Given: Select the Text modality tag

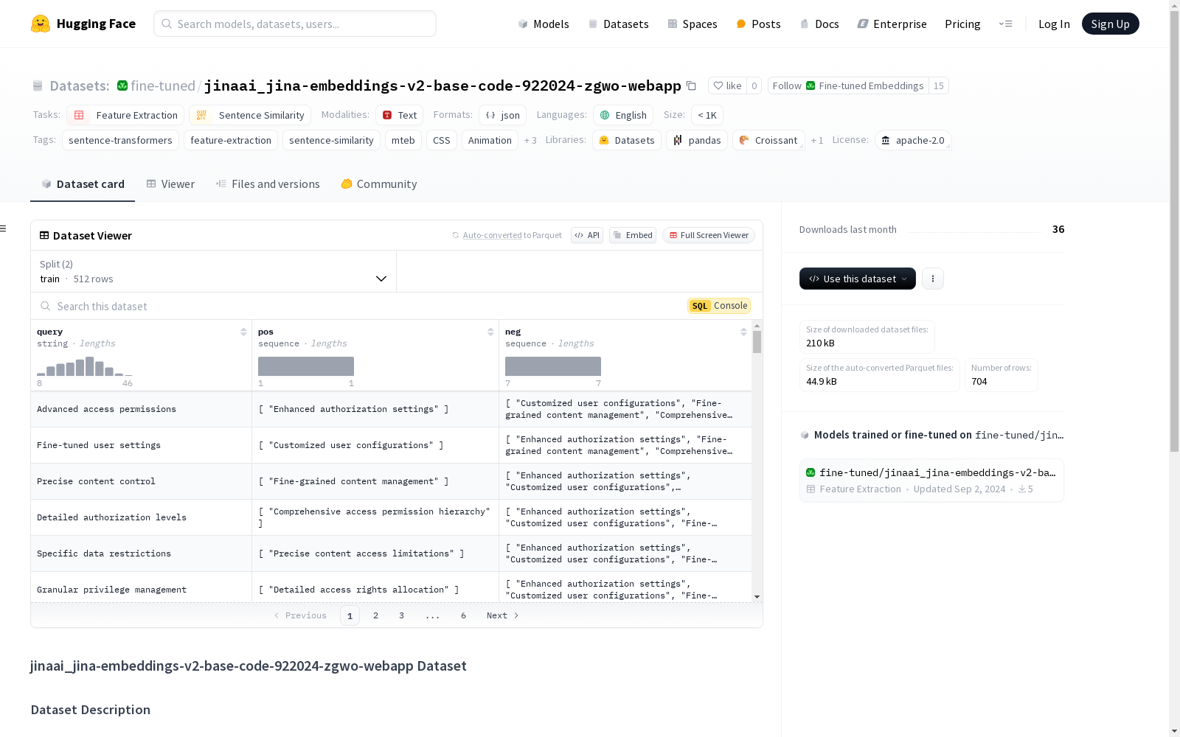Looking at the screenshot, I should (399, 115).
